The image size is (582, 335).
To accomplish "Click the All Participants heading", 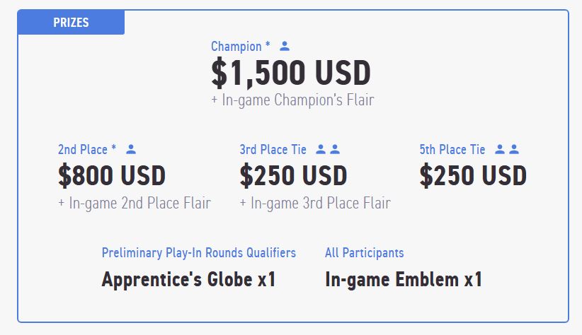I will [x=364, y=253].
